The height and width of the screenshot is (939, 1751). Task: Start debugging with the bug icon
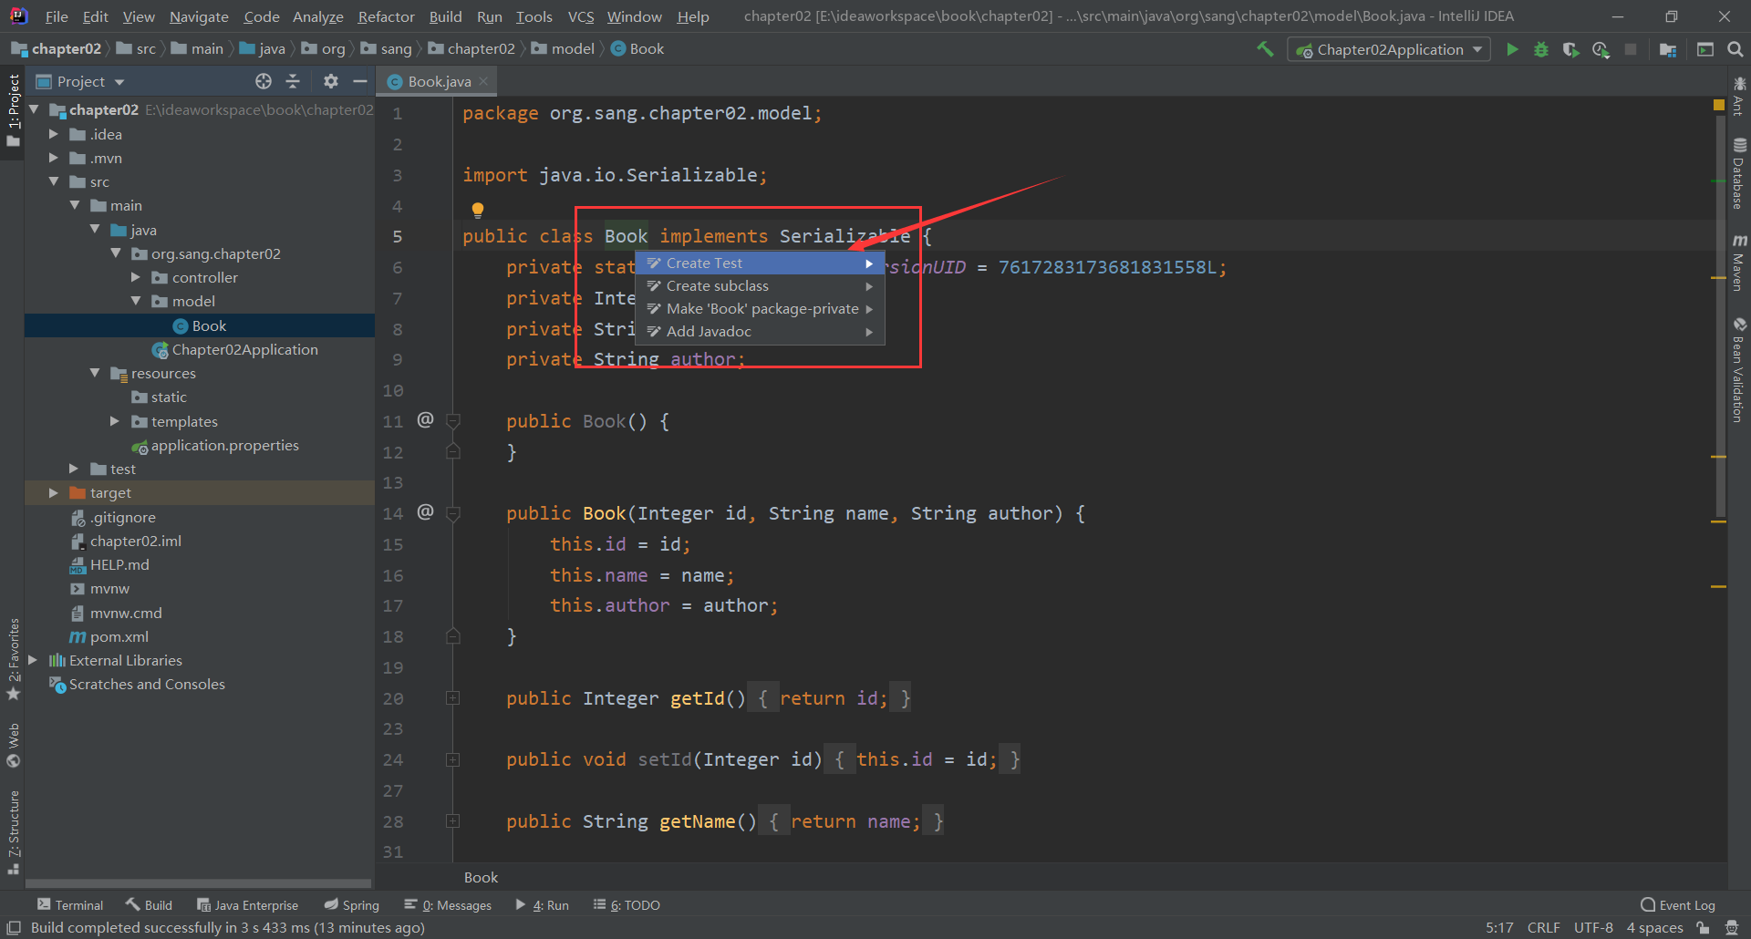coord(1541,49)
